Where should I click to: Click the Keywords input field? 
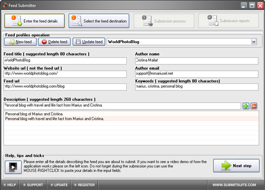point(197,87)
